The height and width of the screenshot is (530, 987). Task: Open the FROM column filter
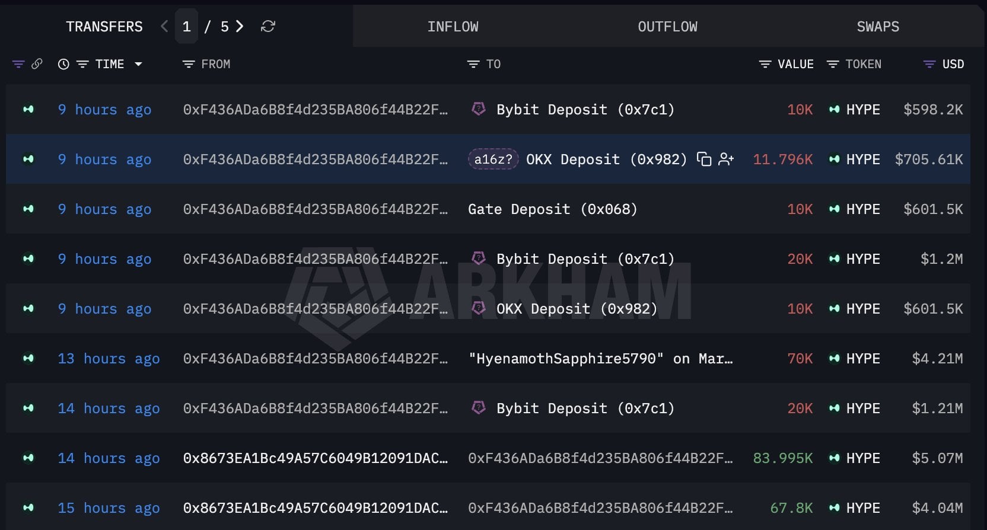click(x=189, y=64)
